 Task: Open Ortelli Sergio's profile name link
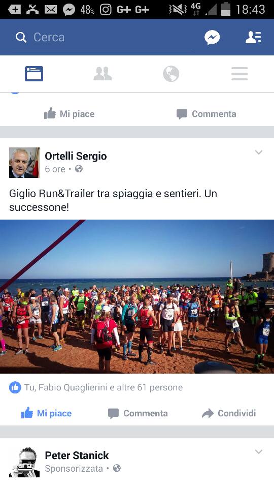click(76, 156)
